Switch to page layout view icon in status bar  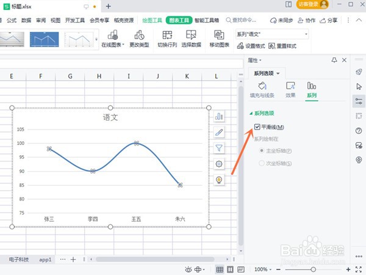(230, 269)
